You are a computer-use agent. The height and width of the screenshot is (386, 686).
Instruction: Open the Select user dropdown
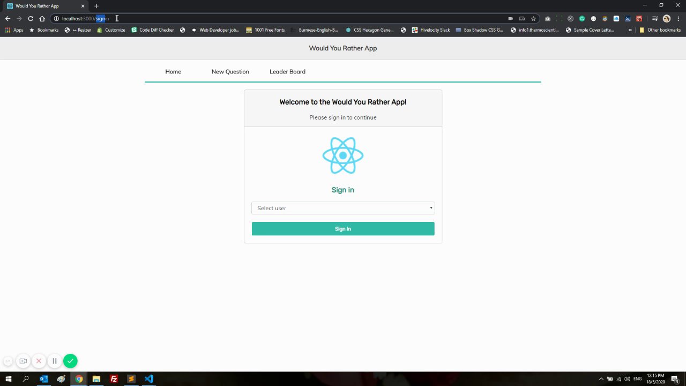coord(343,208)
